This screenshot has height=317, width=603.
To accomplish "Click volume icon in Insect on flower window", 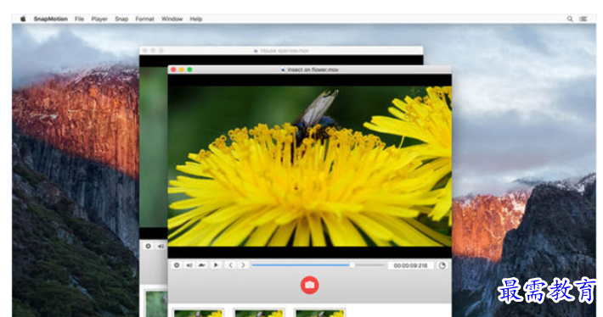I will (x=189, y=265).
